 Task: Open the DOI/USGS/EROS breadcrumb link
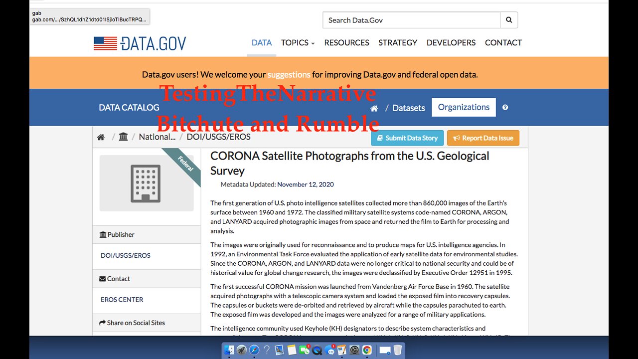click(218, 137)
